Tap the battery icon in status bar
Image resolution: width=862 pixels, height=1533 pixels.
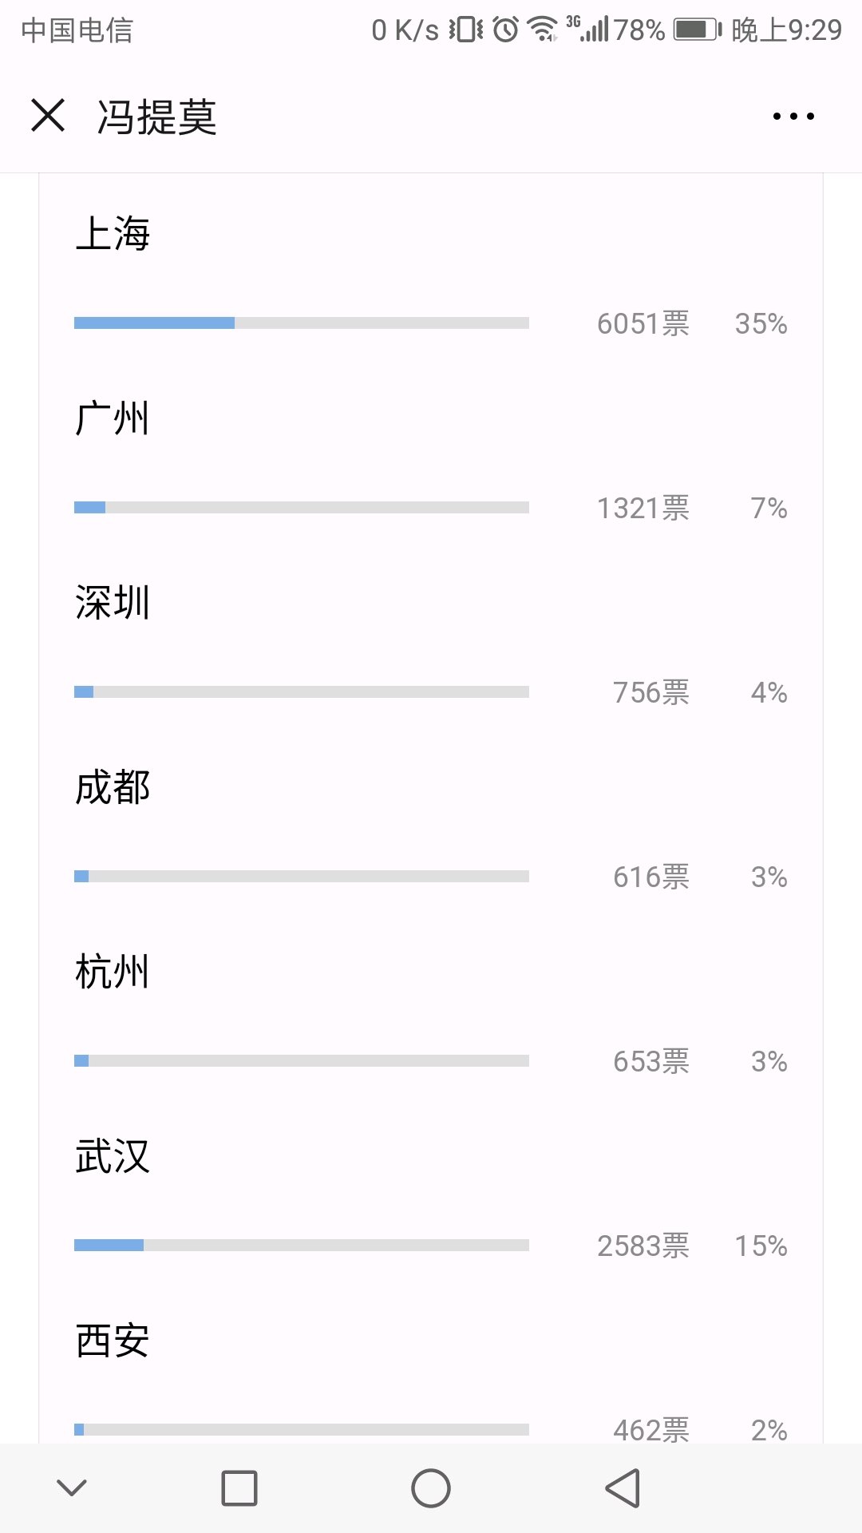tap(697, 30)
